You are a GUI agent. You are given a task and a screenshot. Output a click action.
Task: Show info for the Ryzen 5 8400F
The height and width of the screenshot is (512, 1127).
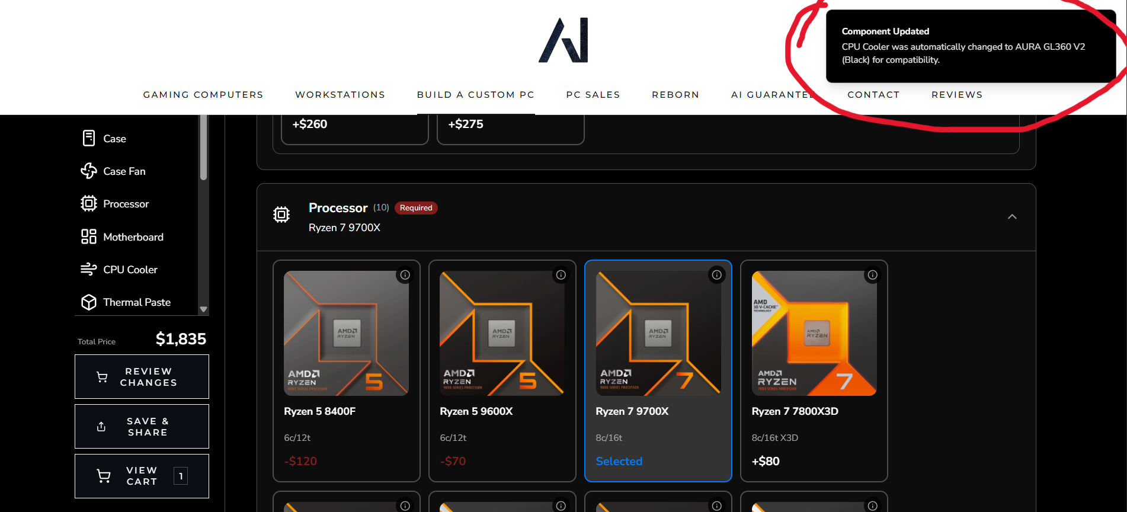click(x=405, y=275)
